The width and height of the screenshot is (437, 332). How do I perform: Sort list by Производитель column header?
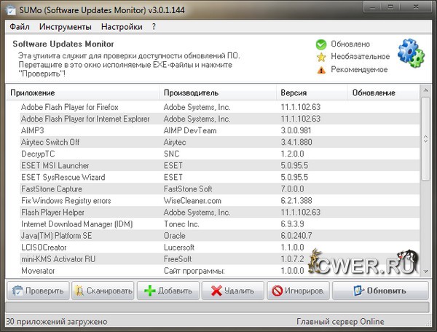point(217,93)
